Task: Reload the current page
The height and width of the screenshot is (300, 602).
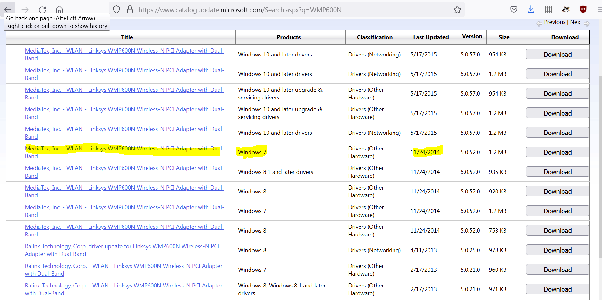Action: coord(42,10)
